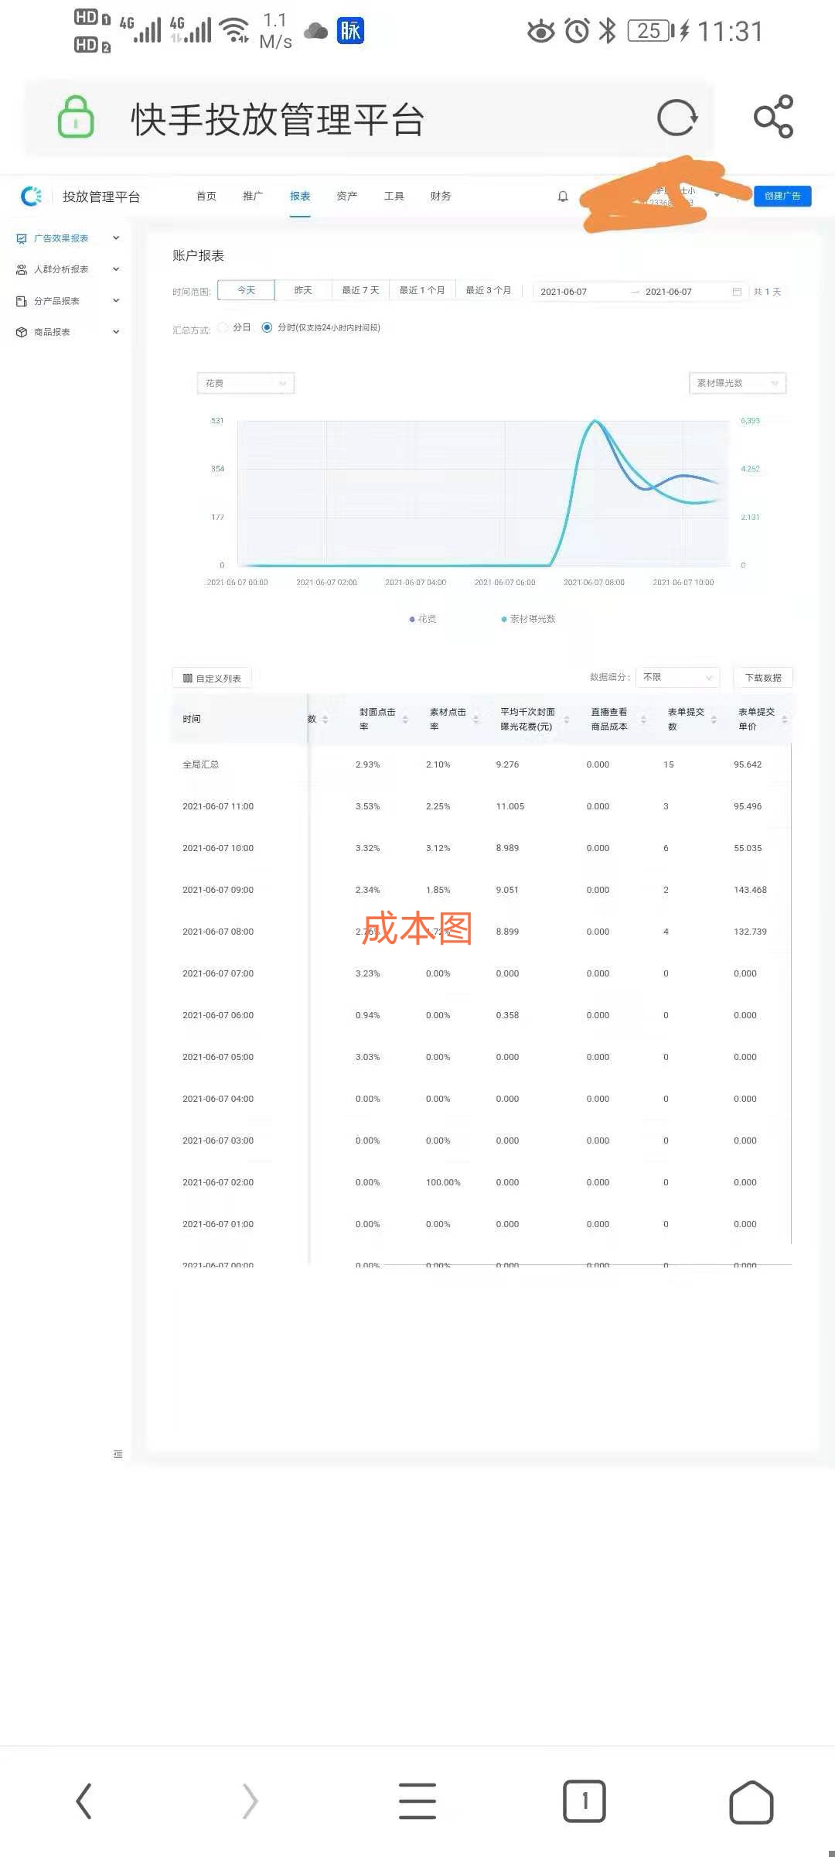Click 全局汇总 row label
835x1857 pixels.
(201, 764)
